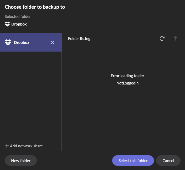Click the Choose folder to backup to title

(35, 7)
